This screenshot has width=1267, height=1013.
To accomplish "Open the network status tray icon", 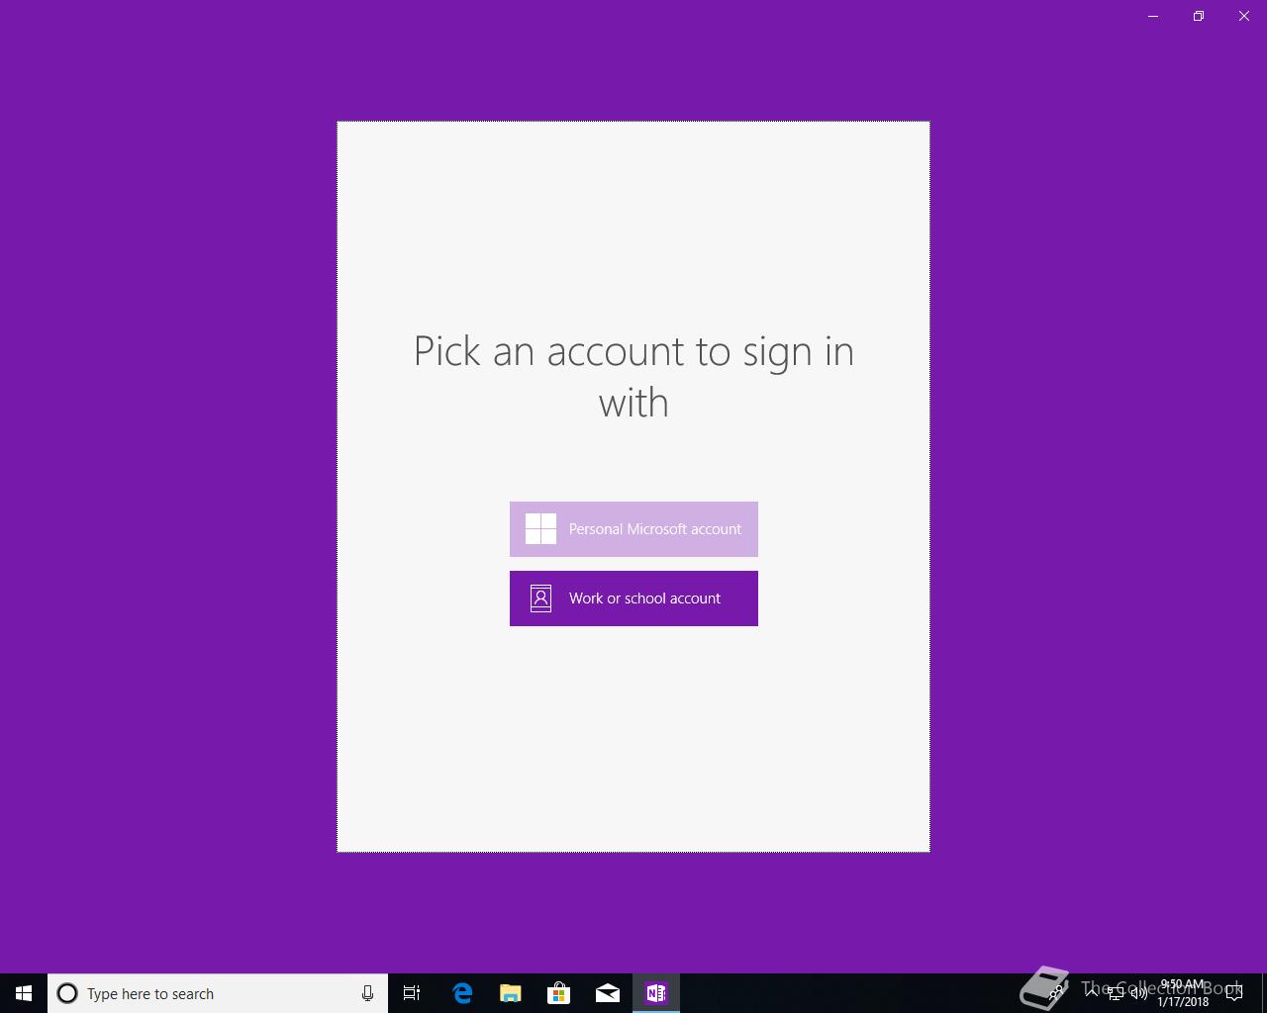I will pos(1116,993).
